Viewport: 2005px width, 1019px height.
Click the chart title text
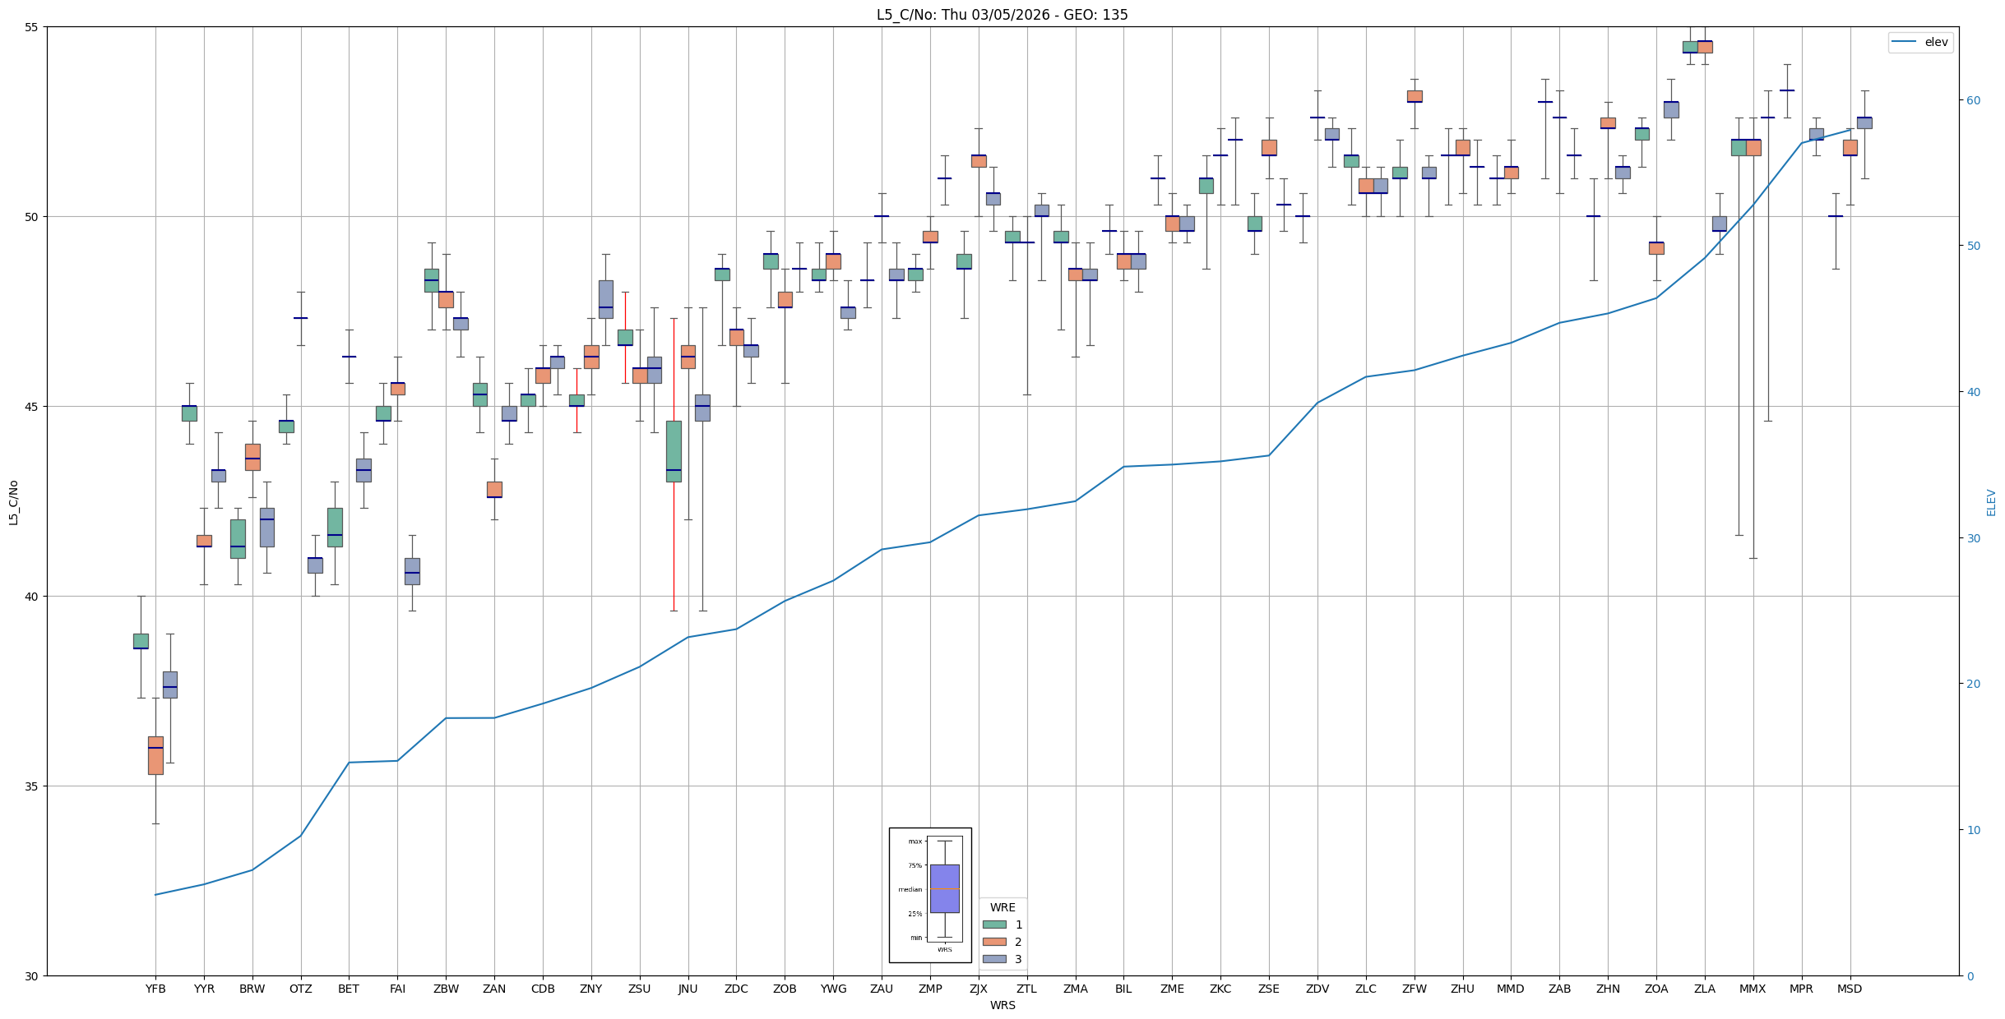1002,15
